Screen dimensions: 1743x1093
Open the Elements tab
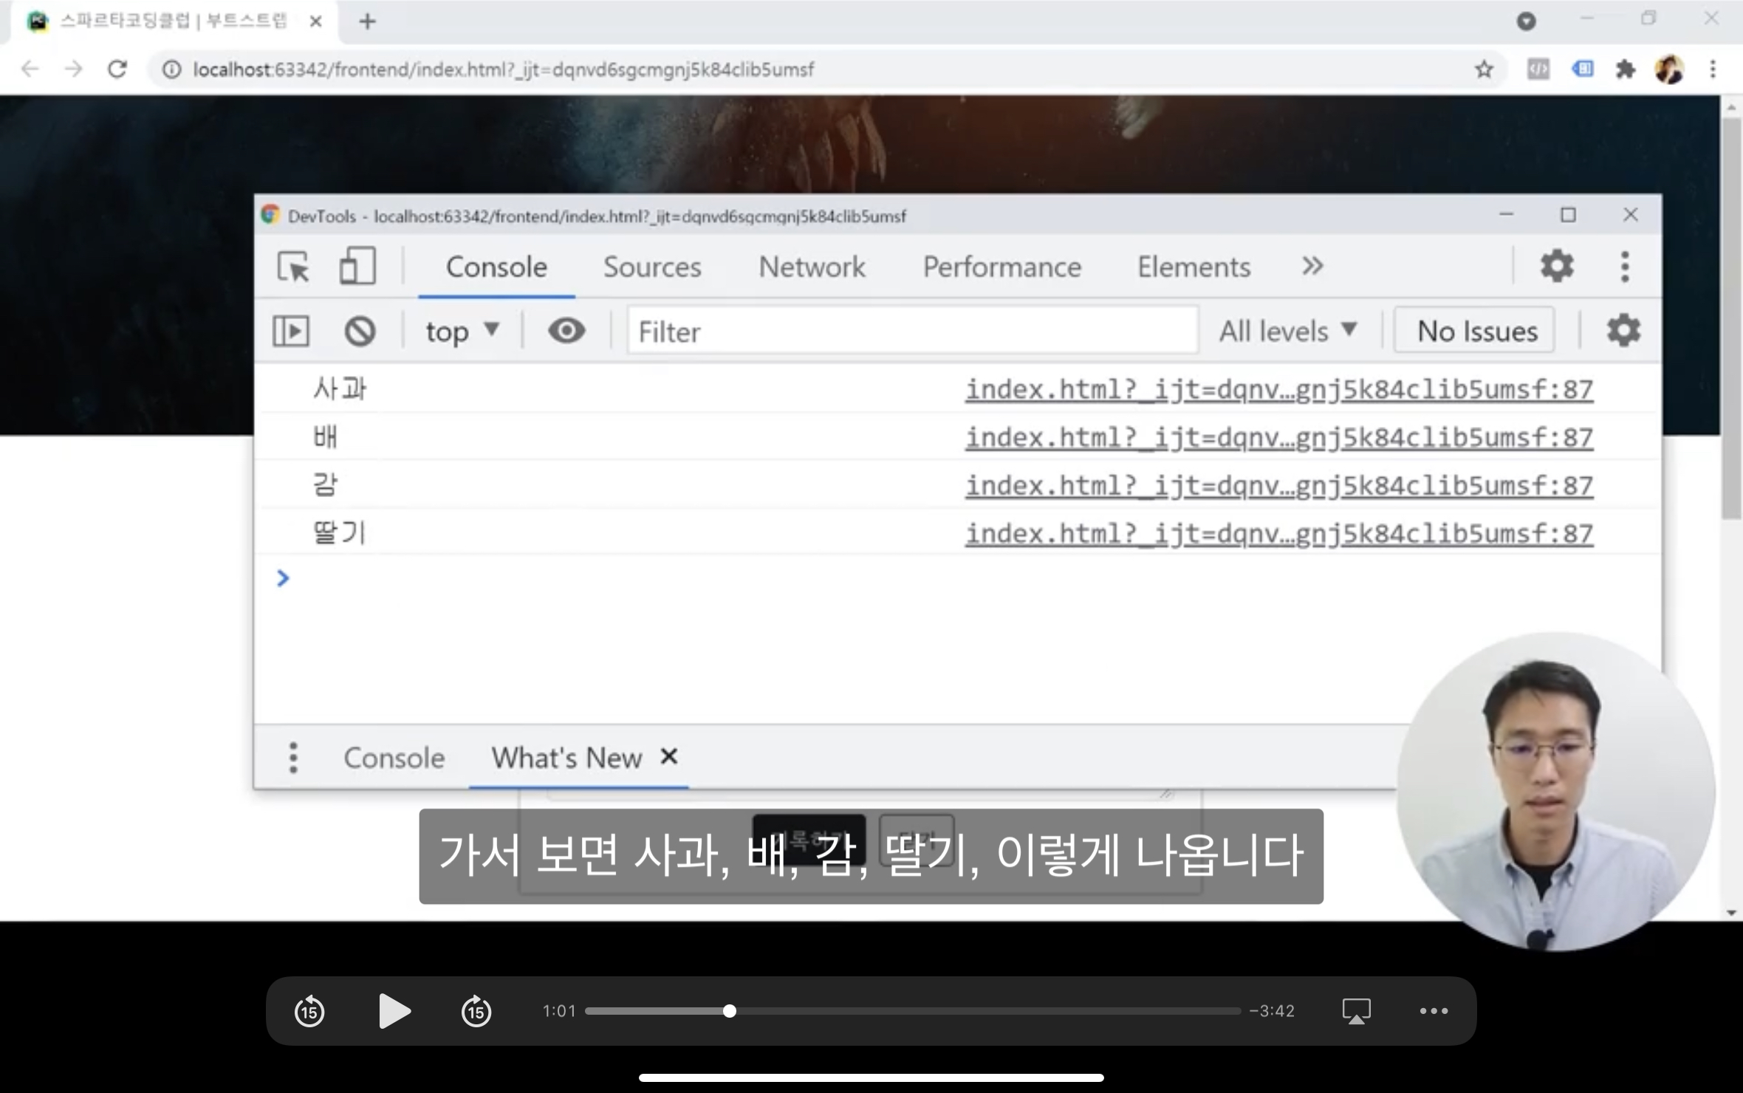pos(1194,267)
